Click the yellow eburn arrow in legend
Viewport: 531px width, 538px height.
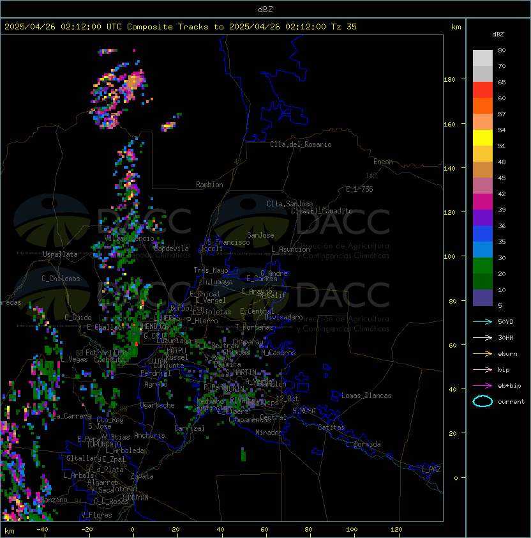(x=482, y=353)
